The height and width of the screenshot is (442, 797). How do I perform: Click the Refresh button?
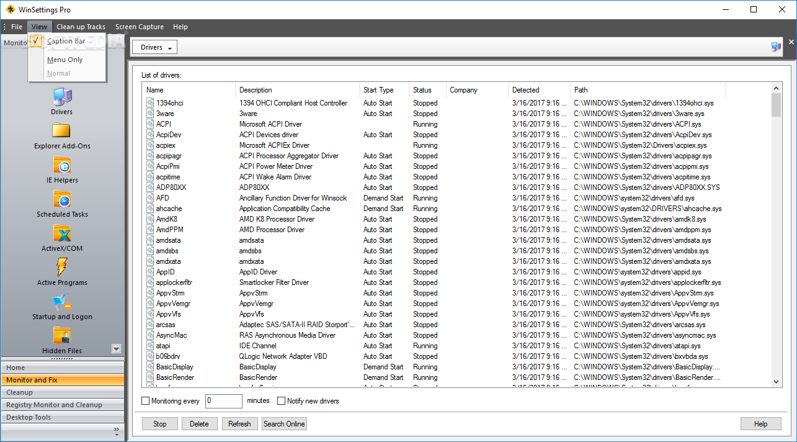pyautogui.click(x=239, y=424)
